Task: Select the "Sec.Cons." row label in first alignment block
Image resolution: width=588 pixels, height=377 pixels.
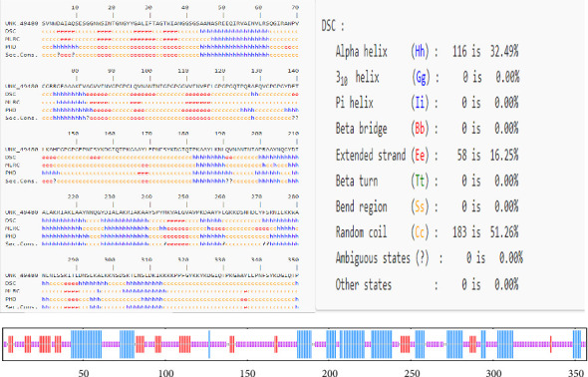Action: click(21, 55)
